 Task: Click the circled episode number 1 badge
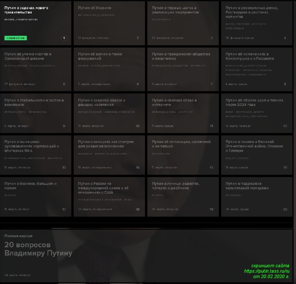(64, 38)
